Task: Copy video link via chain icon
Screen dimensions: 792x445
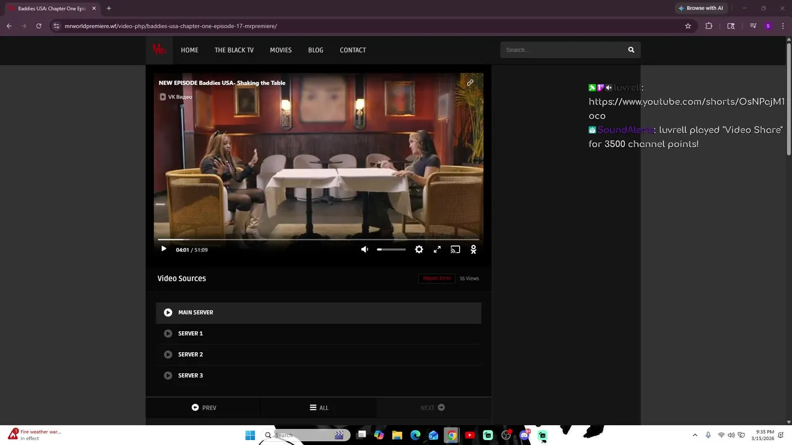Action: click(470, 83)
